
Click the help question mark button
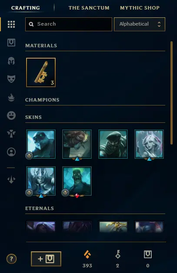point(11,259)
